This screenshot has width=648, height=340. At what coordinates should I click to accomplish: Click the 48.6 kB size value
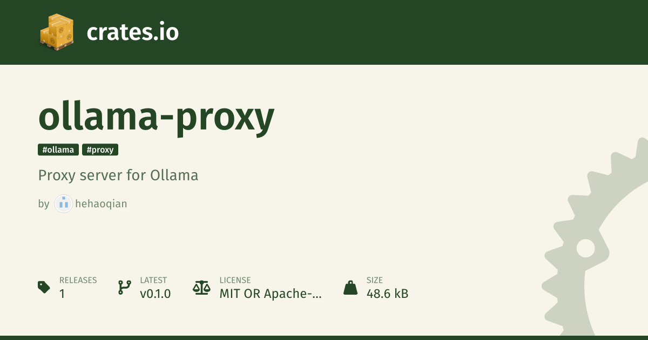click(x=387, y=294)
